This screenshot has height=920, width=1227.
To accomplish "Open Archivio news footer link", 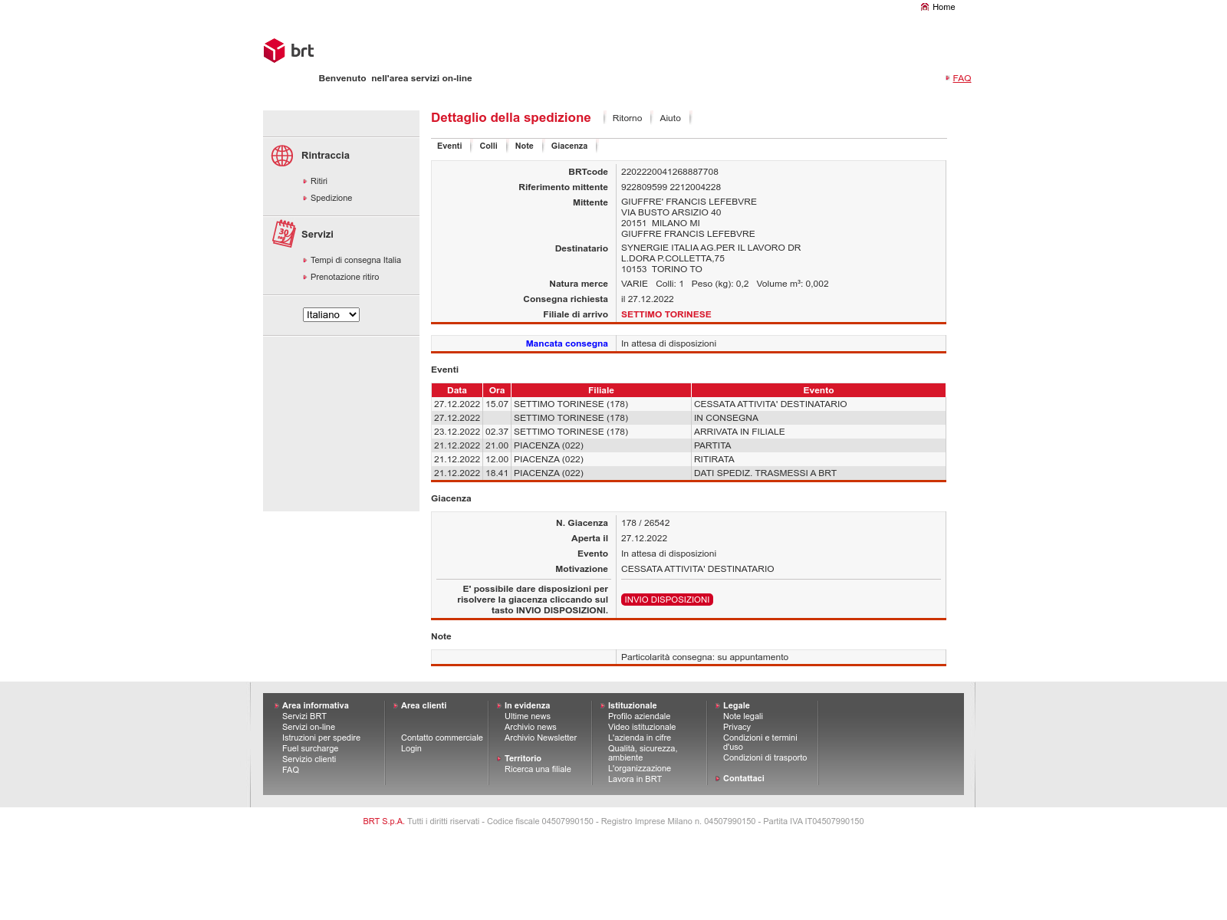I will pos(531,727).
